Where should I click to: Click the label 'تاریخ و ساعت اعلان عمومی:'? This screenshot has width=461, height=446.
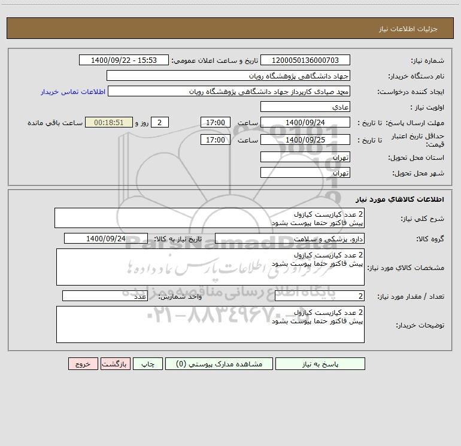215,61
